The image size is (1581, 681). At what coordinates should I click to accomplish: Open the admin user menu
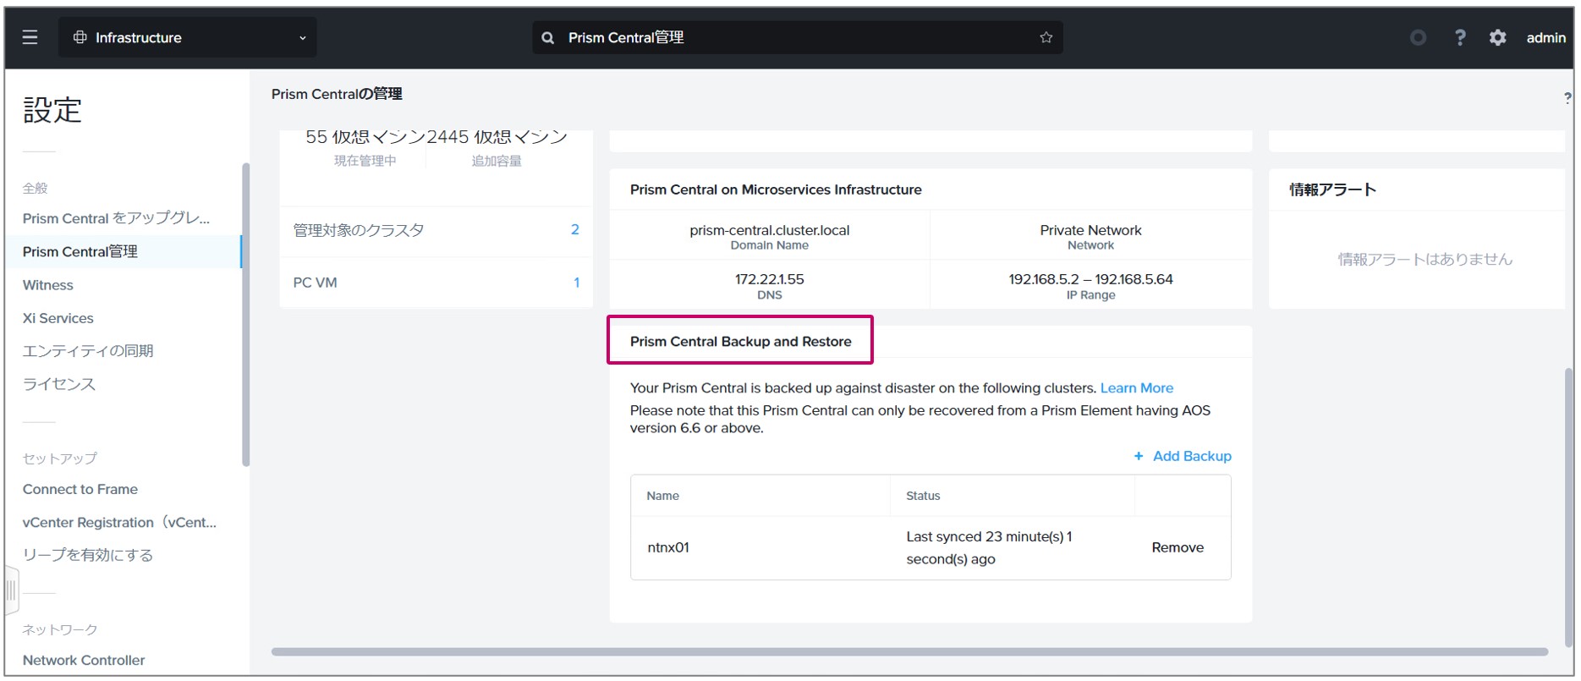[x=1545, y=37]
